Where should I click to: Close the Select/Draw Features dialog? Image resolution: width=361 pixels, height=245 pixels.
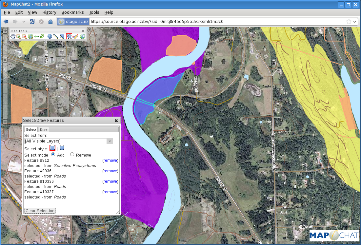[116, 121]
